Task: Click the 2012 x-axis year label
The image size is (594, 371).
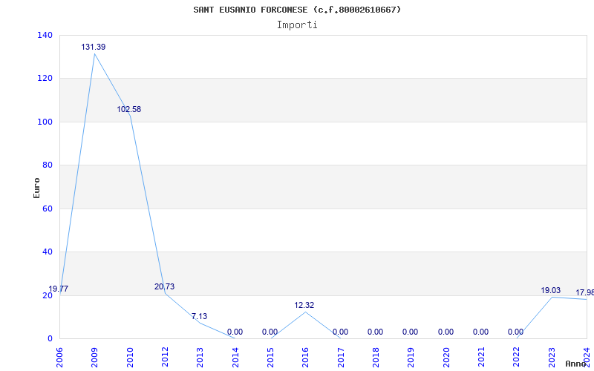Action: [x=165, y=358]
